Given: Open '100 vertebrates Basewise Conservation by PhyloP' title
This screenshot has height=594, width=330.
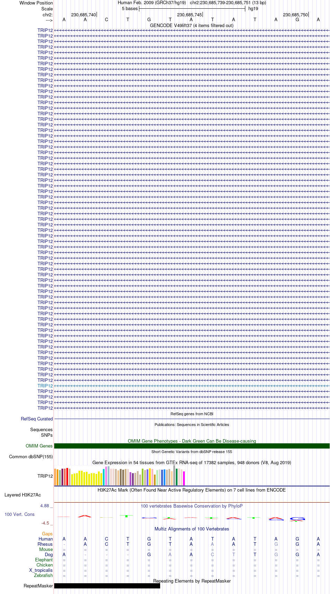Looking at the screenshot, I should click(192, 506).
